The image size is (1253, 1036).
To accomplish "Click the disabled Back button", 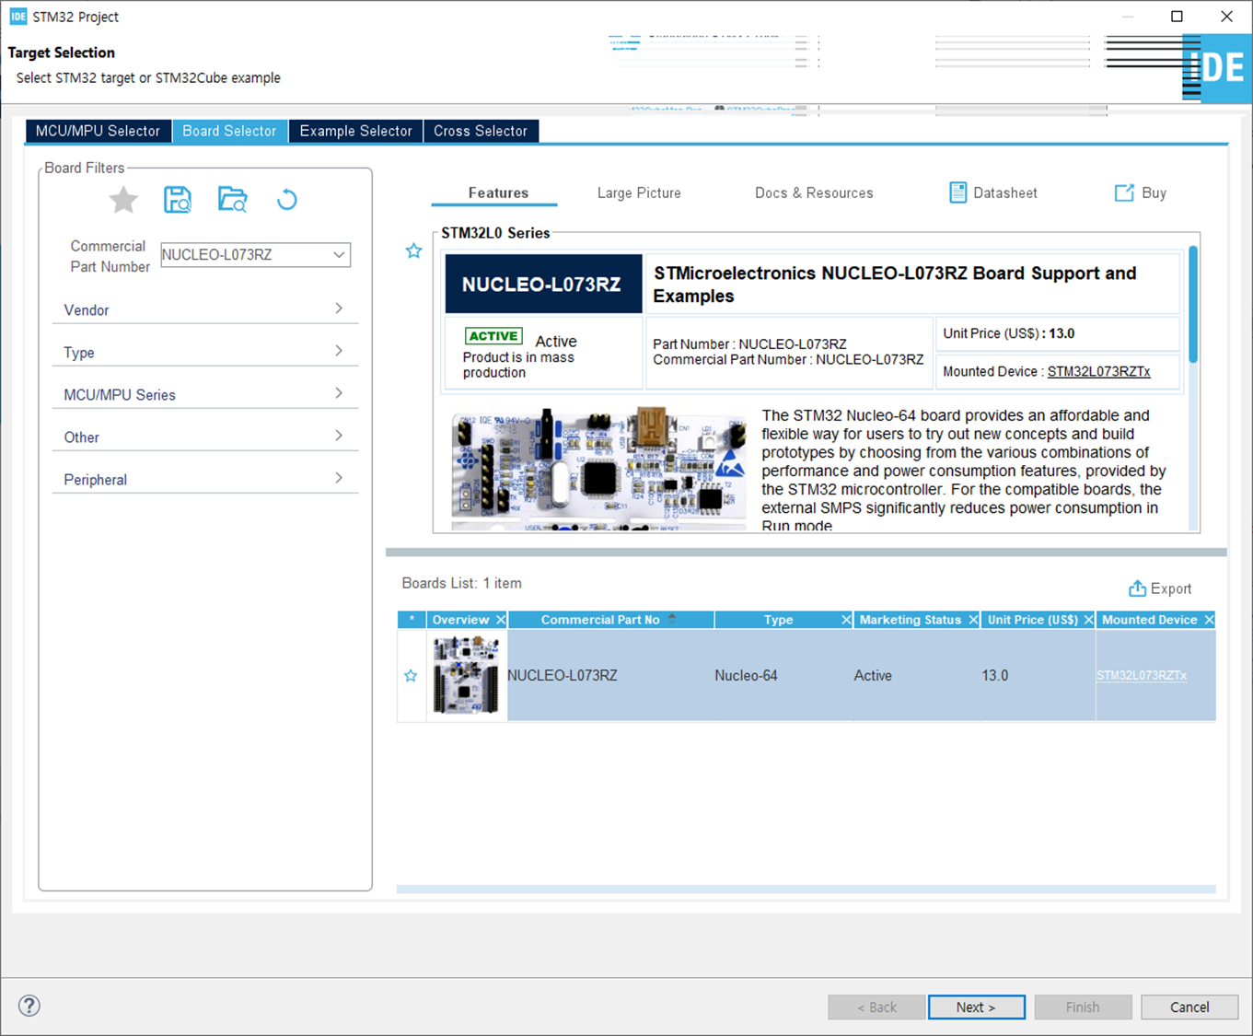I will [x=876, y=1007].
